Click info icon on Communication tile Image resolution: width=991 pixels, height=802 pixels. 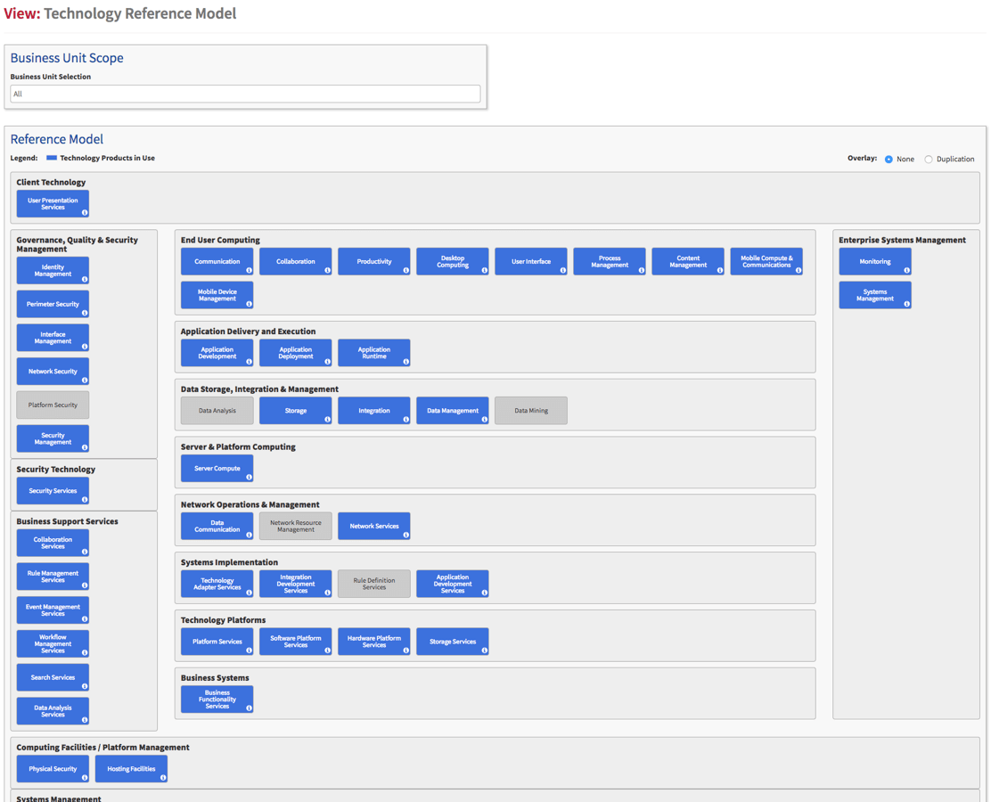tap(249, 270)
